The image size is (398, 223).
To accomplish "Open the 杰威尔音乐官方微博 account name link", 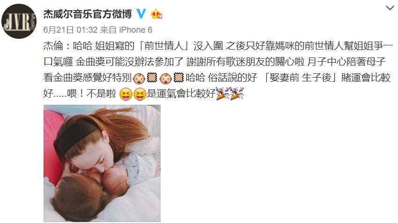I will click(88, 14).
